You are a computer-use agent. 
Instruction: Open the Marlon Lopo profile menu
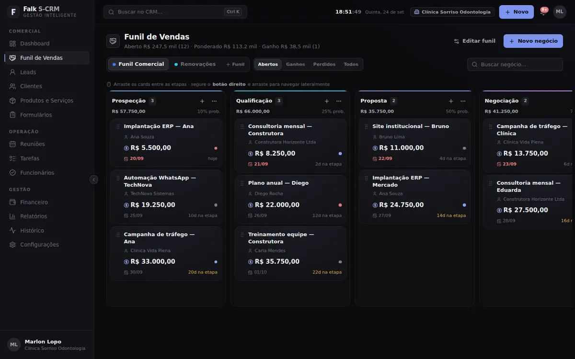point(47,345)
